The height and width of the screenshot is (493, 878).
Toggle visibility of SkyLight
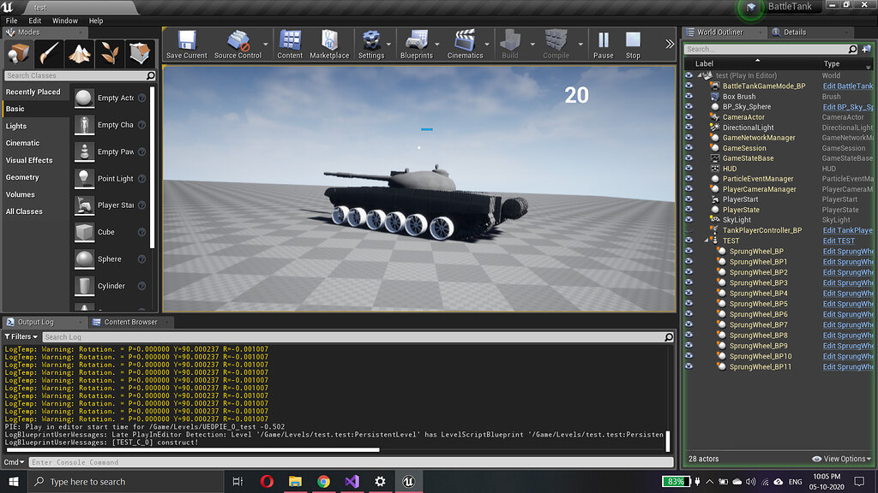coord(689,220)
